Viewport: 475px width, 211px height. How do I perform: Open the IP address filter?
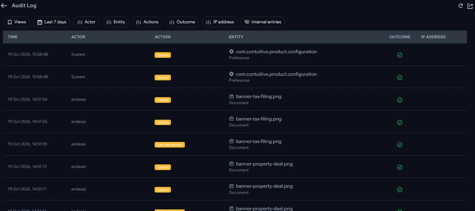click(220, 22)
